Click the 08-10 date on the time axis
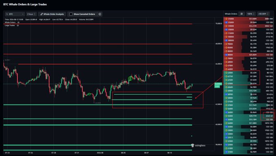 pyautogui.click(x=170, y=153)
